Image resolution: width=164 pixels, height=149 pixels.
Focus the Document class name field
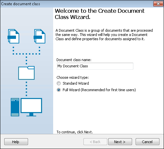pos(95,66)
